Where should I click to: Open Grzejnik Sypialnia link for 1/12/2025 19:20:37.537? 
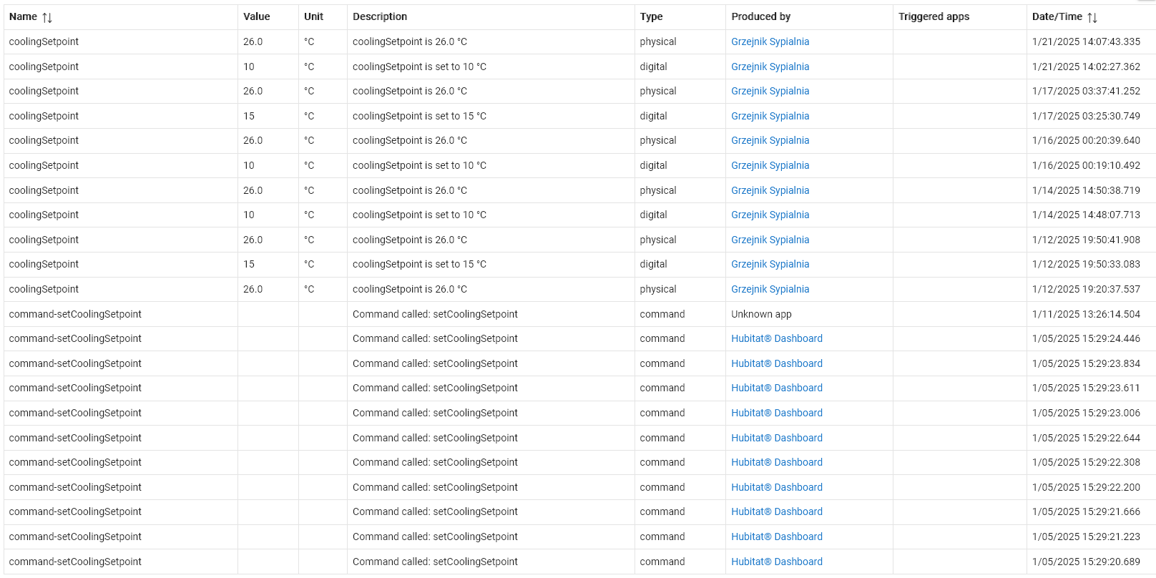[x=770, y=289]
